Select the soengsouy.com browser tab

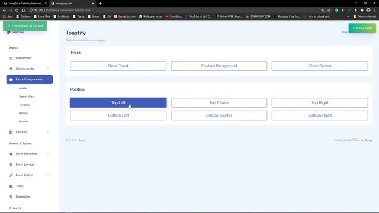[72, 4]
